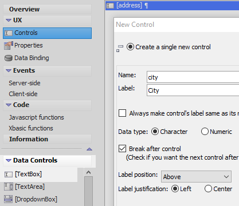Open Data Binding in the sidebar
This screenshot has height=206, width=239.
pyautogui.click(x=32, y=58)
